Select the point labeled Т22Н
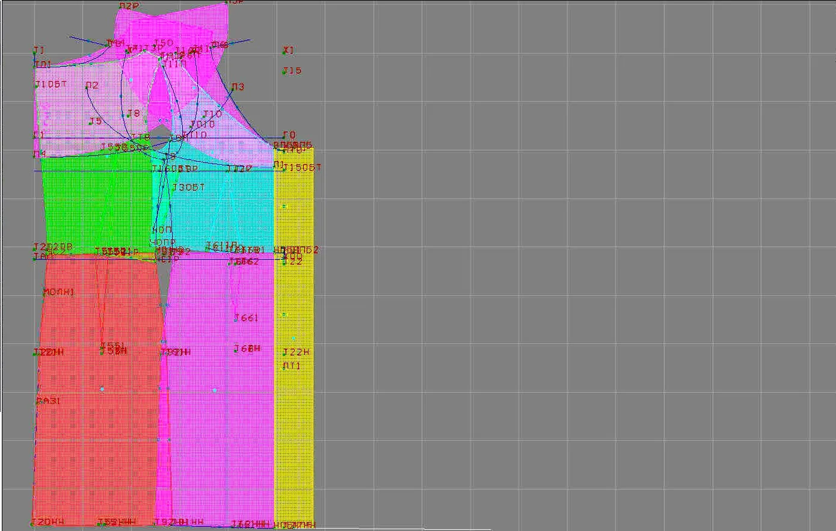This screenshot has height=531, width=836. tap(296, 352)
